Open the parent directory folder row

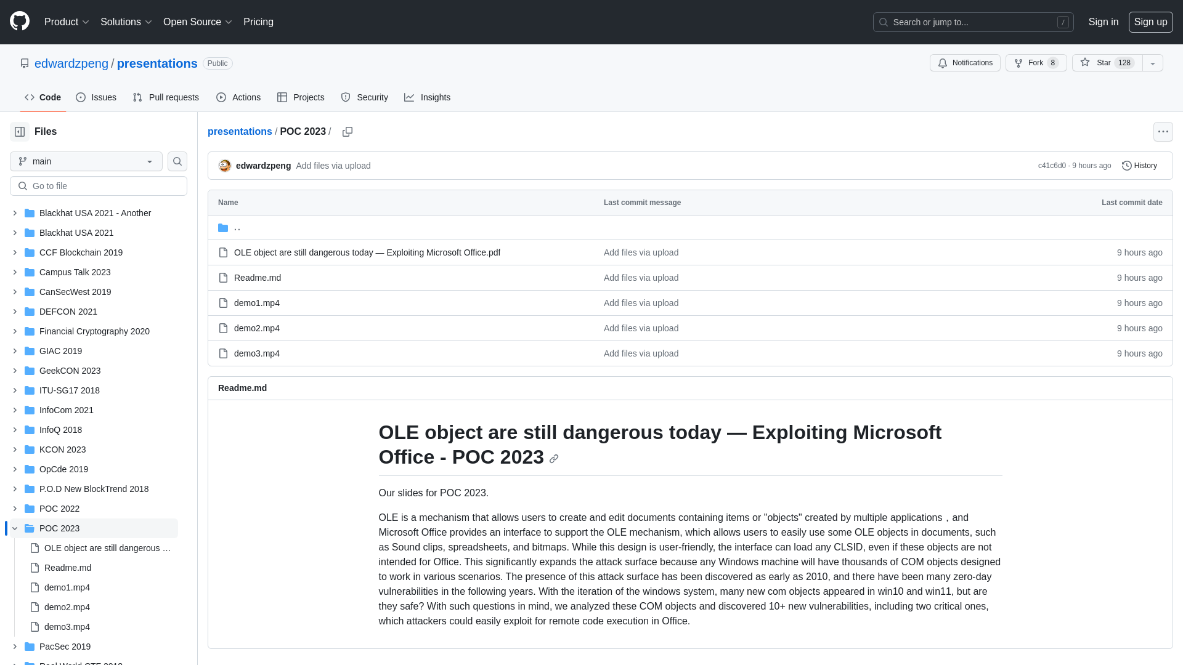690,228
